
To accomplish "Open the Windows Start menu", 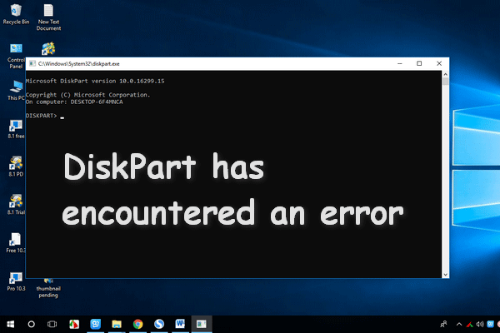I will [x=10, y=324].
